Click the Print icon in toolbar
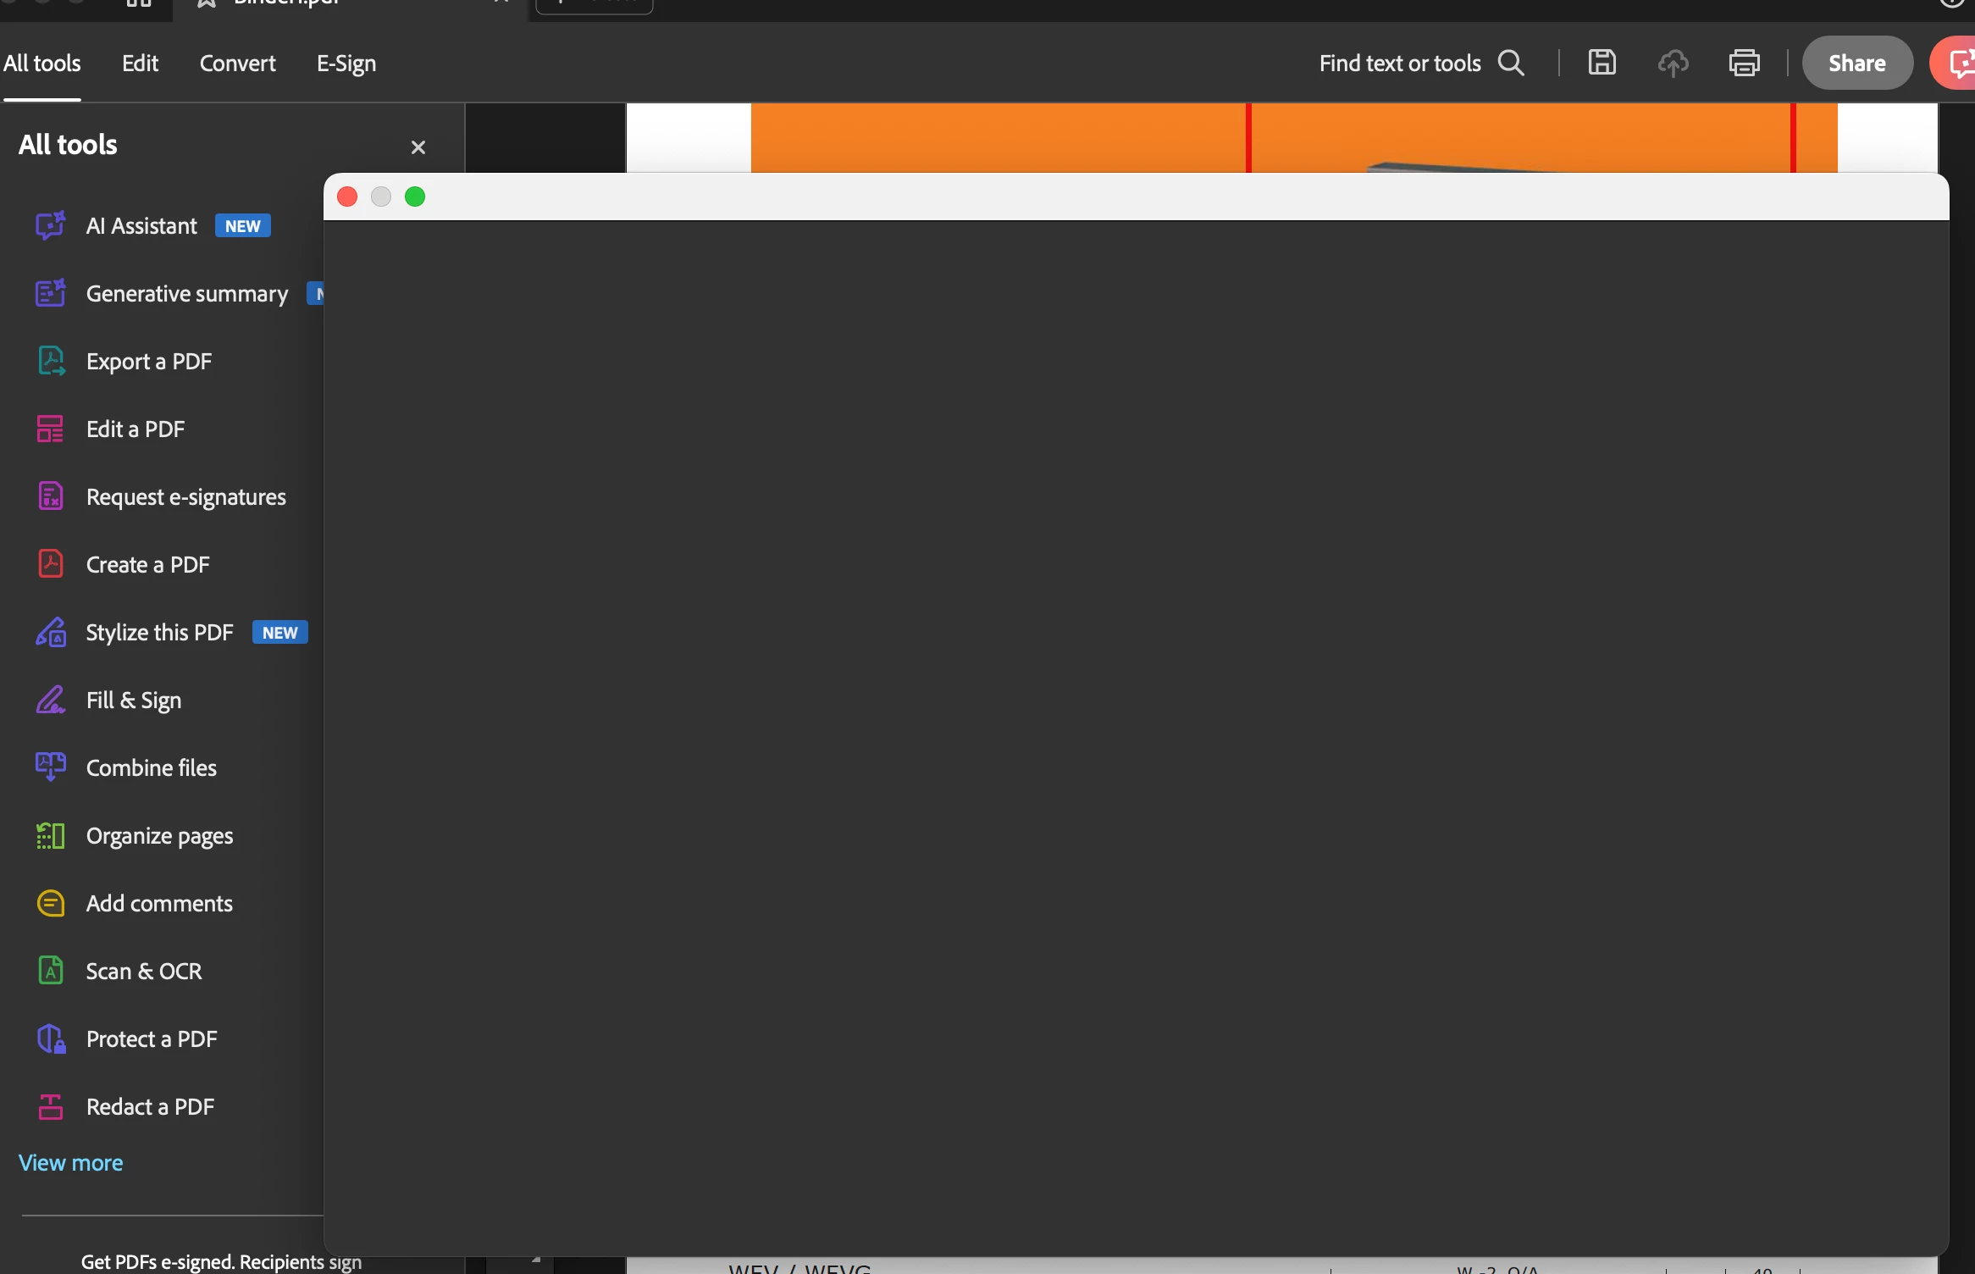 coord(1744,63)
